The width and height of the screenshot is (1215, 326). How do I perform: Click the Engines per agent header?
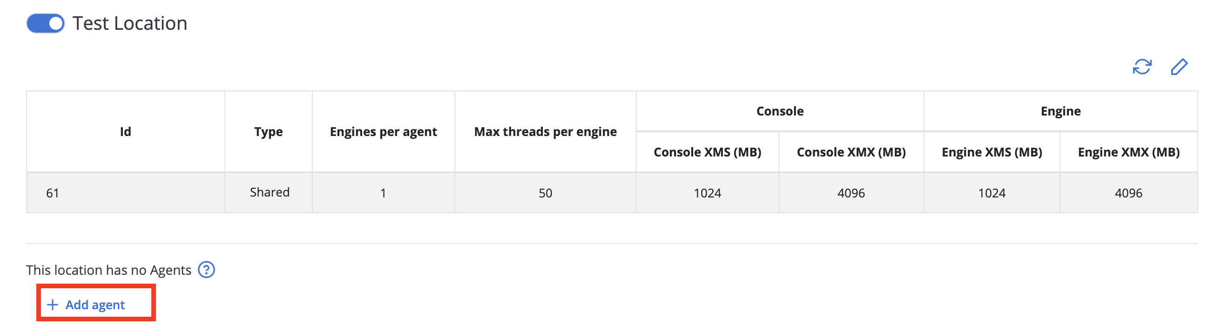[384, 132]
